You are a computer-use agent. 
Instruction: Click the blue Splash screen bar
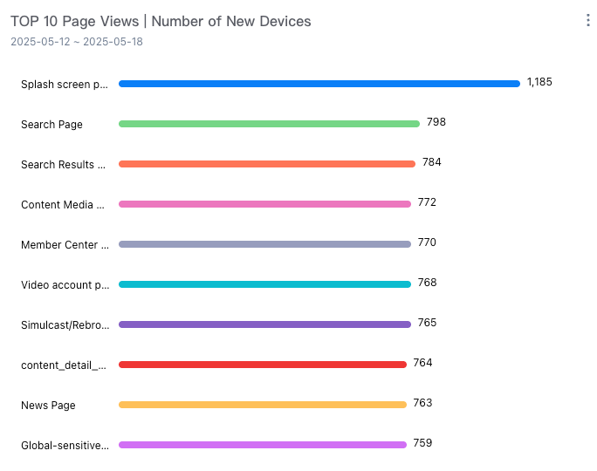(x=319, y=84)
